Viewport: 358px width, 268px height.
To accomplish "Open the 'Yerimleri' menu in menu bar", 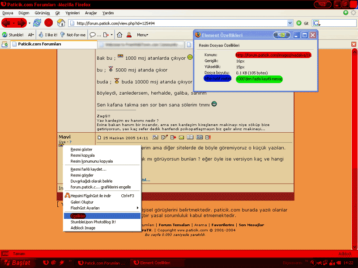I will click(x=72, y=13).
